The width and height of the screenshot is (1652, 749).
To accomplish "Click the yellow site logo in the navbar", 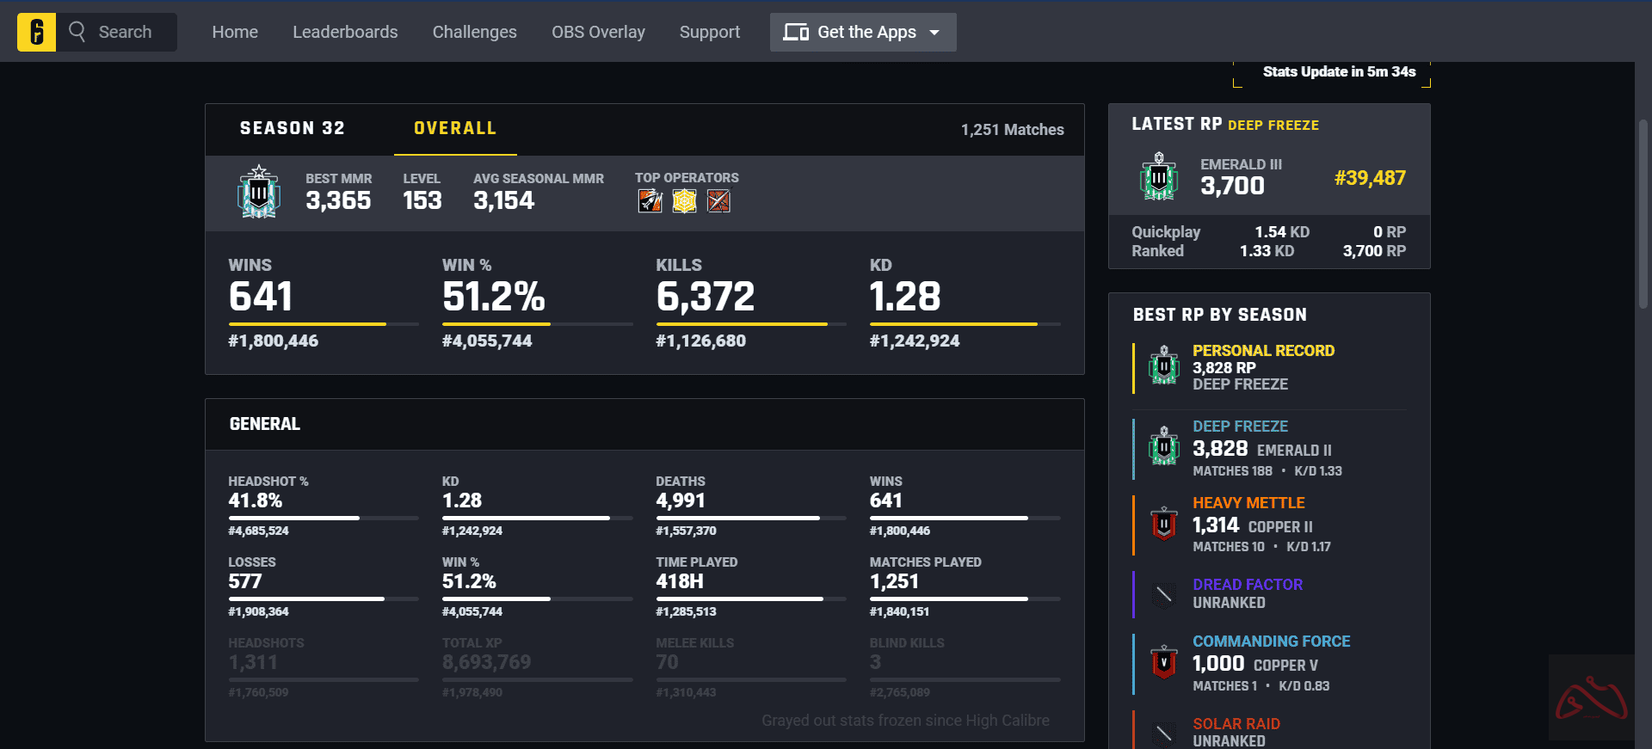I will click(36, 33).
